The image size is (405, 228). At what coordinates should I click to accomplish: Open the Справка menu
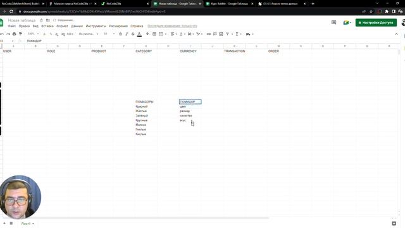(137, 26)
